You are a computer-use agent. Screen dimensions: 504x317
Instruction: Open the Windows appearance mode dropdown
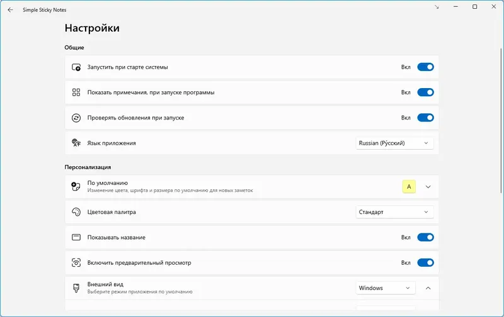coord(386,288)
